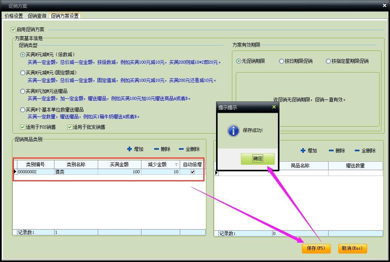Image resolution: width=390 pixels, height=262 pixels.
Task: Toggle 自动倍增 checkbox in the 酒类 row
Action: pyautogui.click(x=192, y=172)
